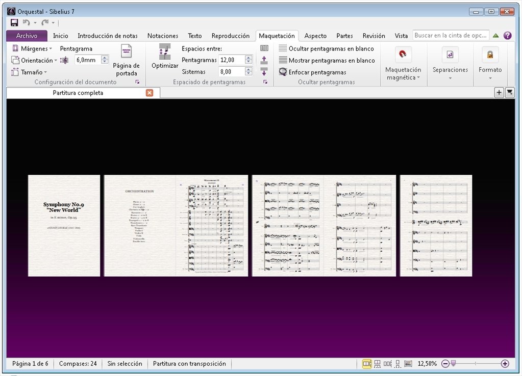This screenshot has width=522, height=376.
Task: Open the tab list menu button
Action: 510,92
